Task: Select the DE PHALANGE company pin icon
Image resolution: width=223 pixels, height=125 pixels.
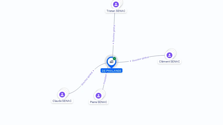Action: [111, 62]
